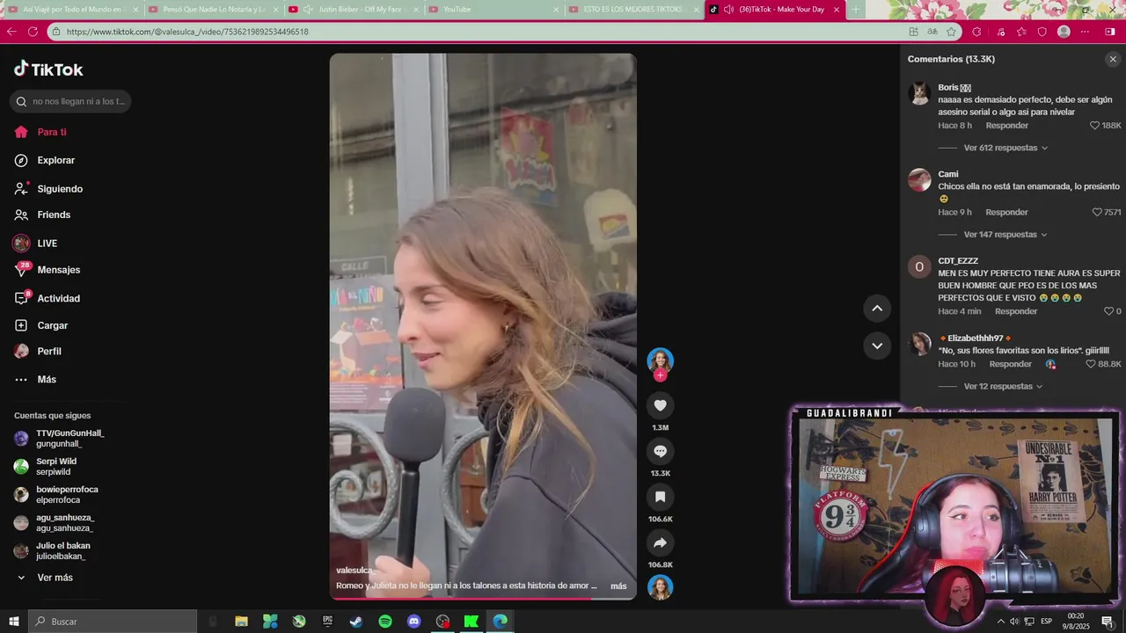The width and height of the screenshot is (1126, 633).
Task: Click the video playback progress bar
Action: click(483, 599)
